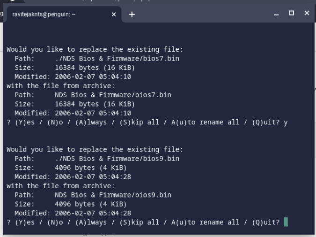Screen dimensions: 316x237
Task: Click A(u)to rename all in the last prompt
Action: pyautogui.click(x=201, y=222)
